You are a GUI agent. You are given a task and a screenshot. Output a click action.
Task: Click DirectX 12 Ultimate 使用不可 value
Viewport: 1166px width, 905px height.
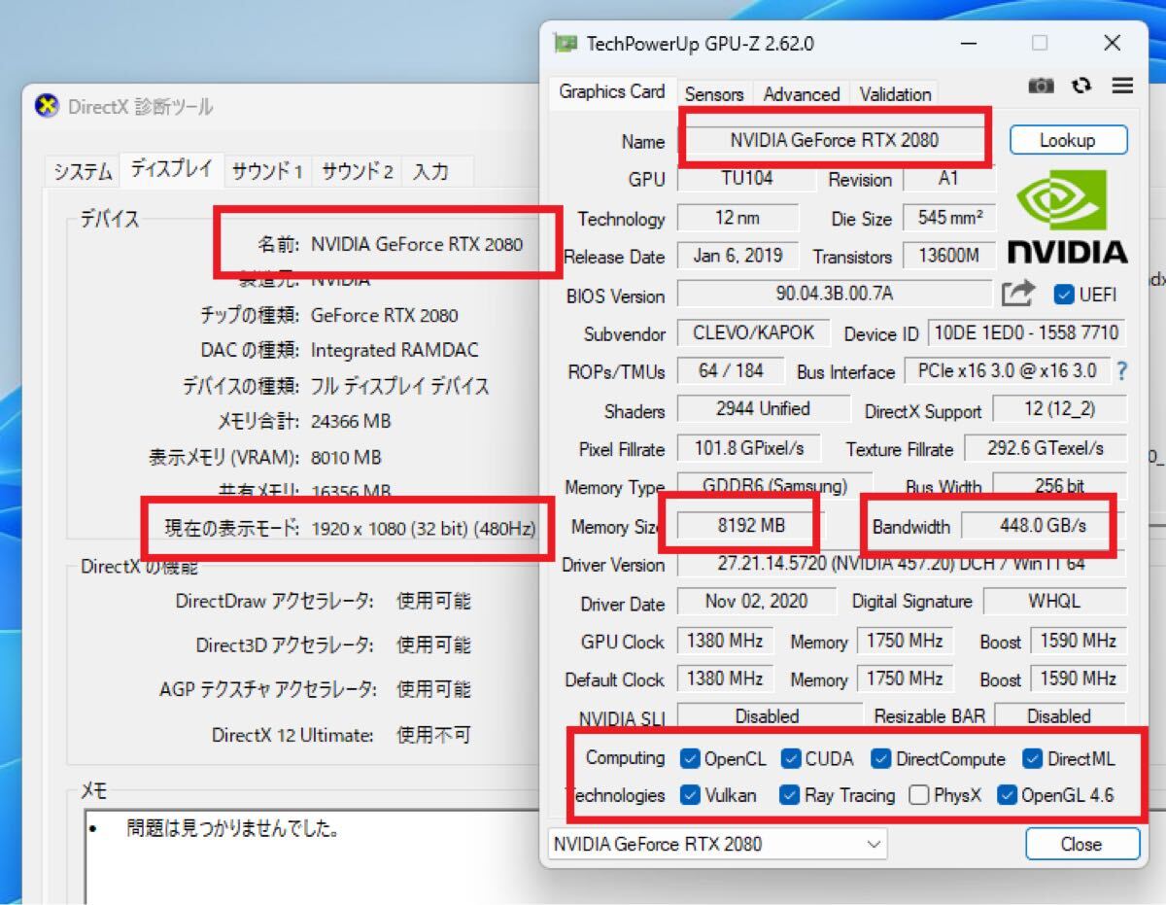pyautogui.click(x=433, y=735)
